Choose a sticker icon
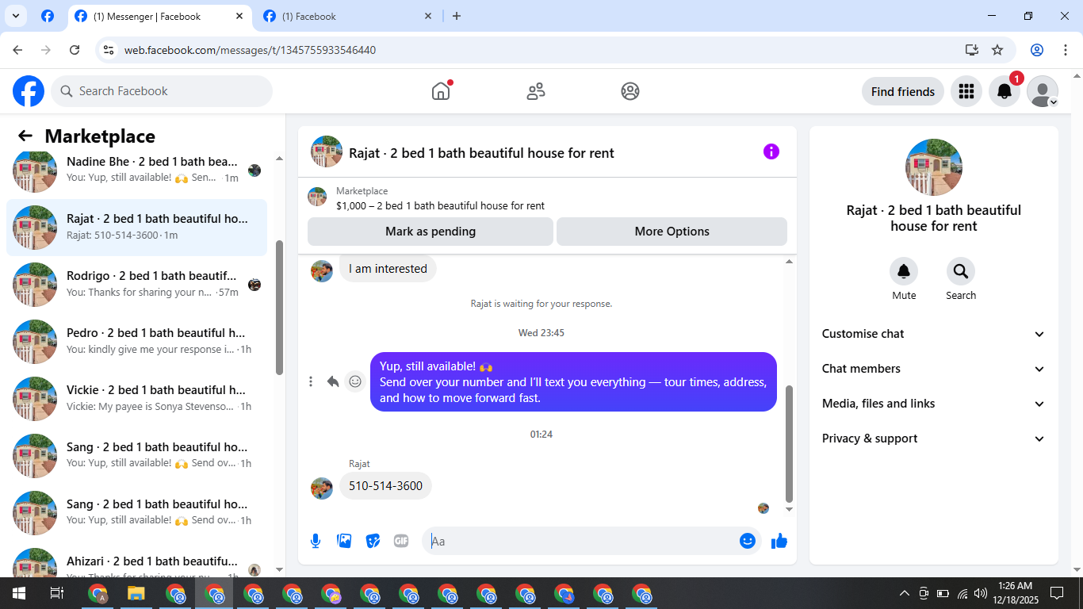Image resolution: width=1083 pixels, height=609 pixels. click(x=373, y=541)
